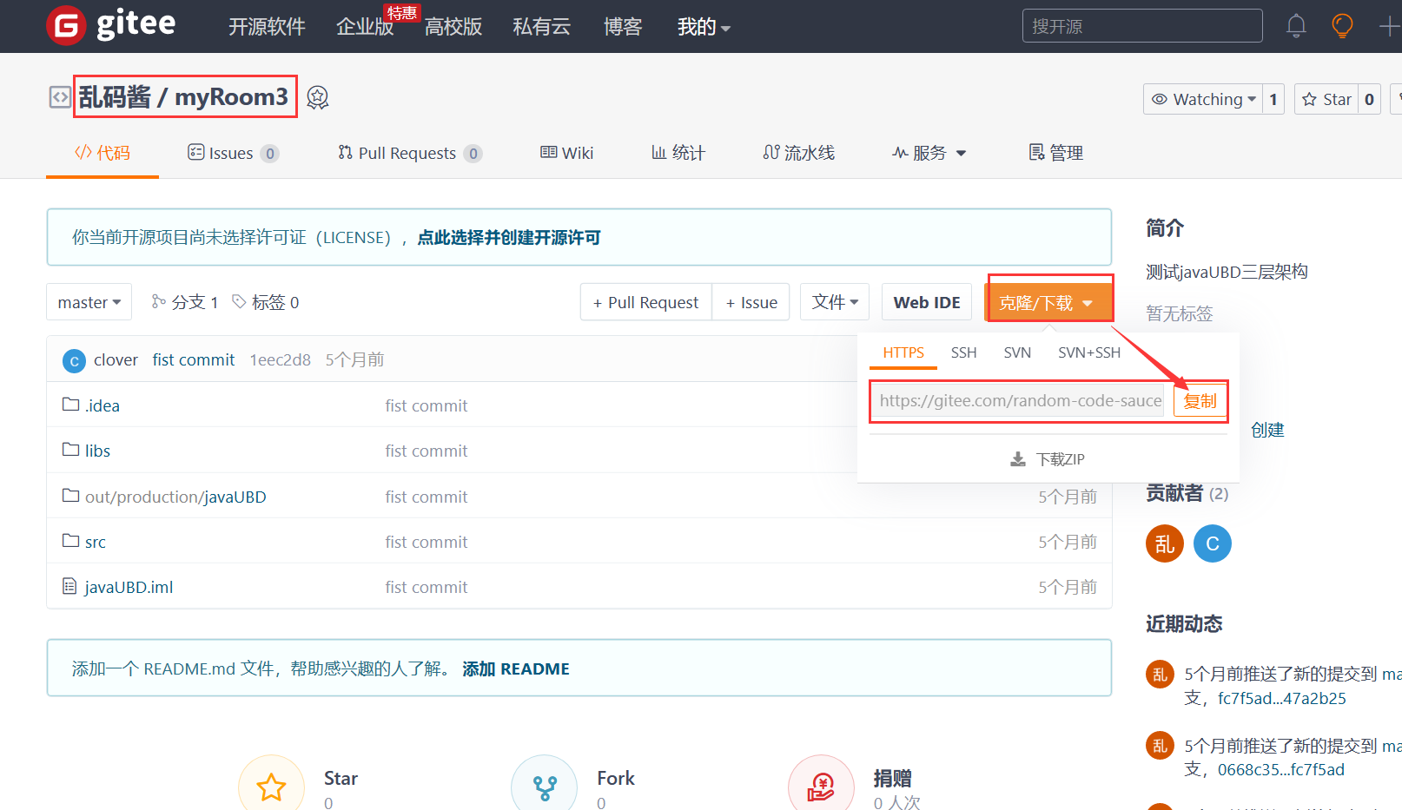This screenshot has height=810, width=1402.
Task: Open 高校版 in the top navigation
Action: coord(453,27)
